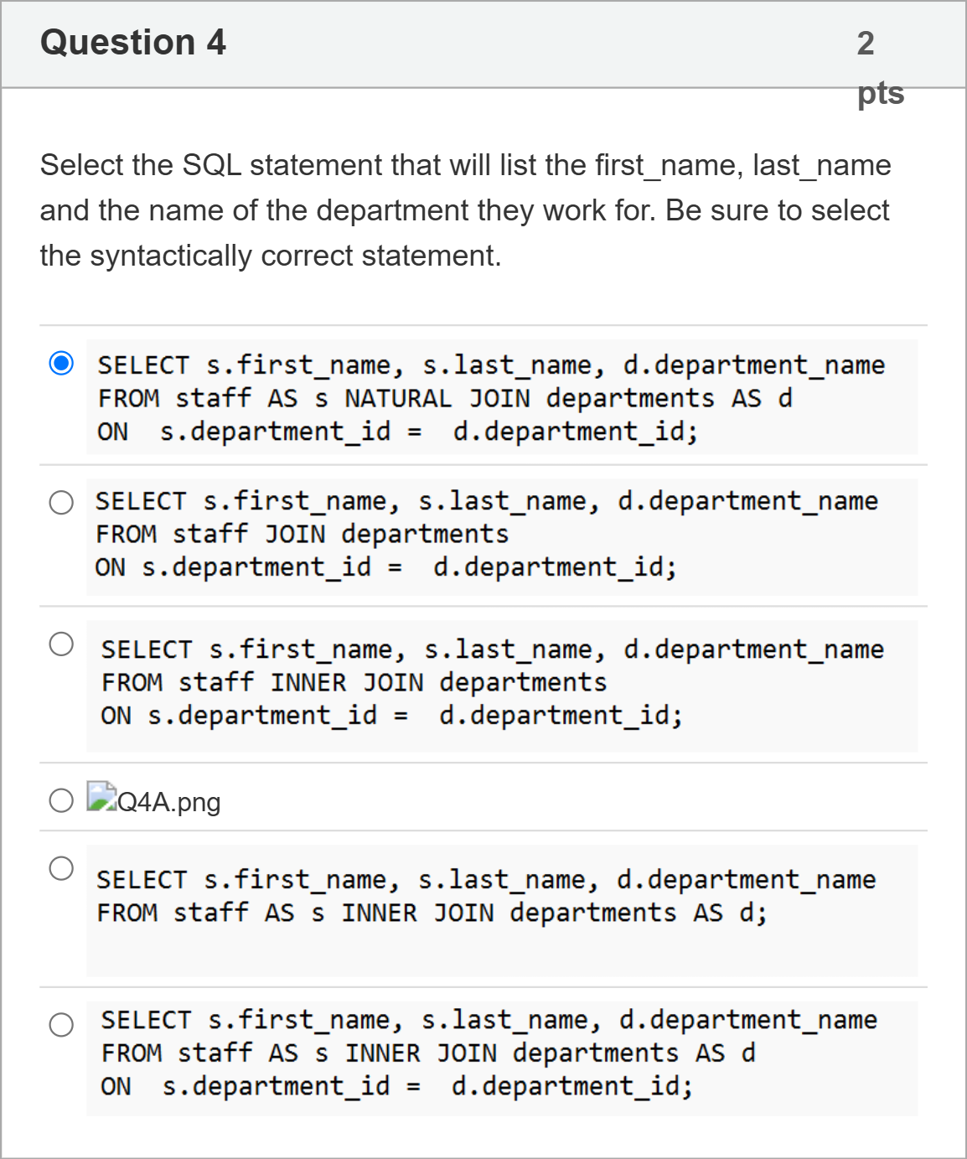Click the 'ON s.department_id' line in first answer
Image resolution: width=967 pixels, height=1159 pixels.
(397, 432)
